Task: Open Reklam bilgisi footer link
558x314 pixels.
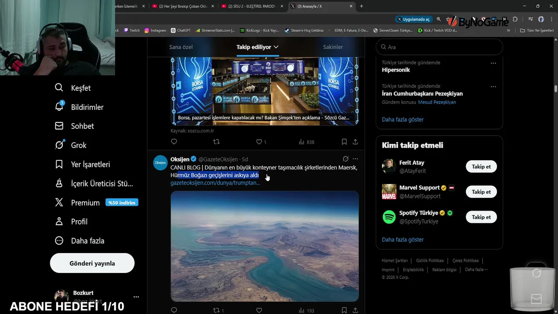Action: (x=444, y=270)
